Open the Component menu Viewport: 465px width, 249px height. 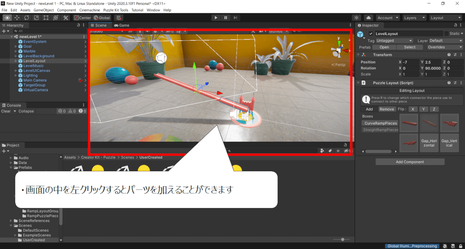[67, 10]
